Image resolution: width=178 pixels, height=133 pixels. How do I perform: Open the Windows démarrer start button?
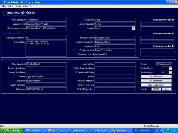coord(12,131)
